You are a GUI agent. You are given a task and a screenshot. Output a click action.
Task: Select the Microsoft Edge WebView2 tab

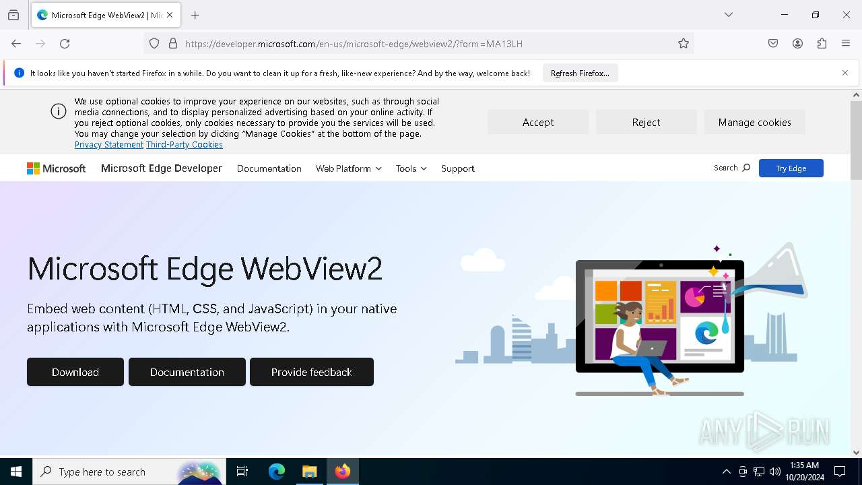coord(106,15)
